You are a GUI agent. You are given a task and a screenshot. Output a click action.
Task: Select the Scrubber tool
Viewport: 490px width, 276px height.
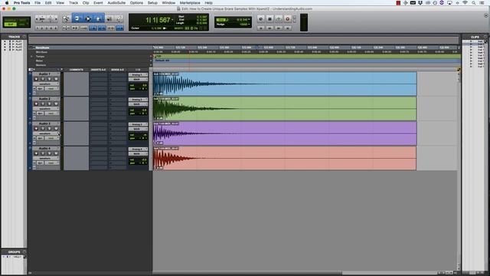click(x=109, y=18)
